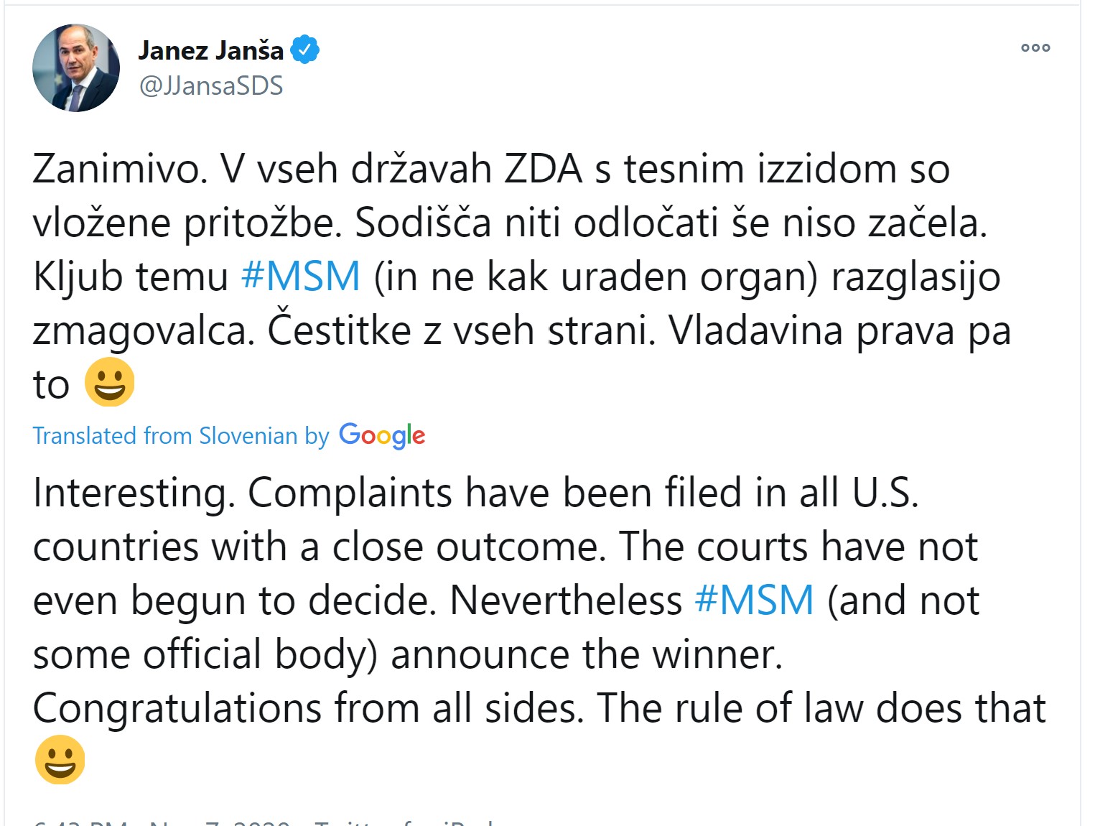Image resolution: width=1095 pixels, height=826 pixels.
Task: Click the smiley emoji after the word 'to'
Action: click(x=110, y=382)
